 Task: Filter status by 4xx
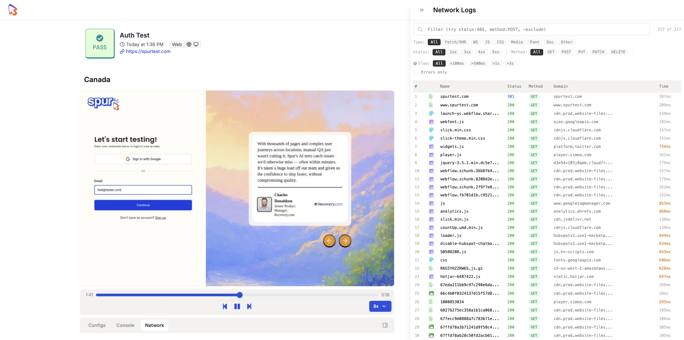481,52
